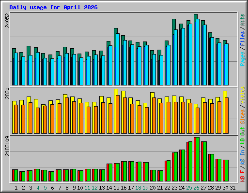The width and height of the screenshot is (248, 193).
Task: Click the tallest cyan Pages bar on day 26
Action: pos(198,52)
